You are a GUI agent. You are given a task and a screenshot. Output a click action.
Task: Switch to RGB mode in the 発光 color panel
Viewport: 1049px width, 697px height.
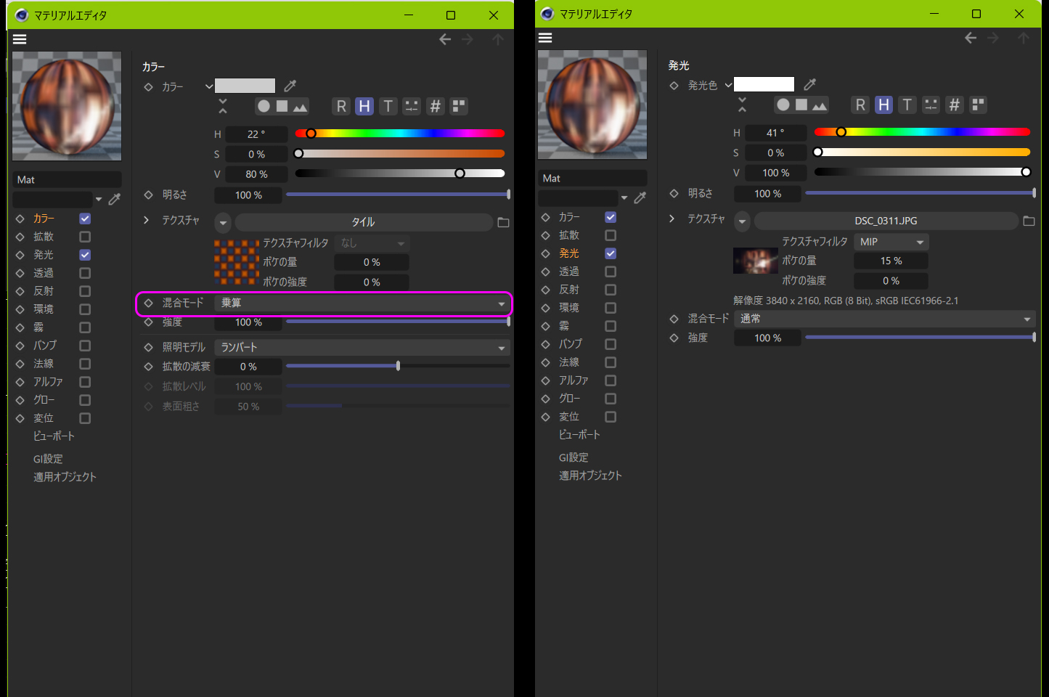pyautogui.click(x=860, y=105)
